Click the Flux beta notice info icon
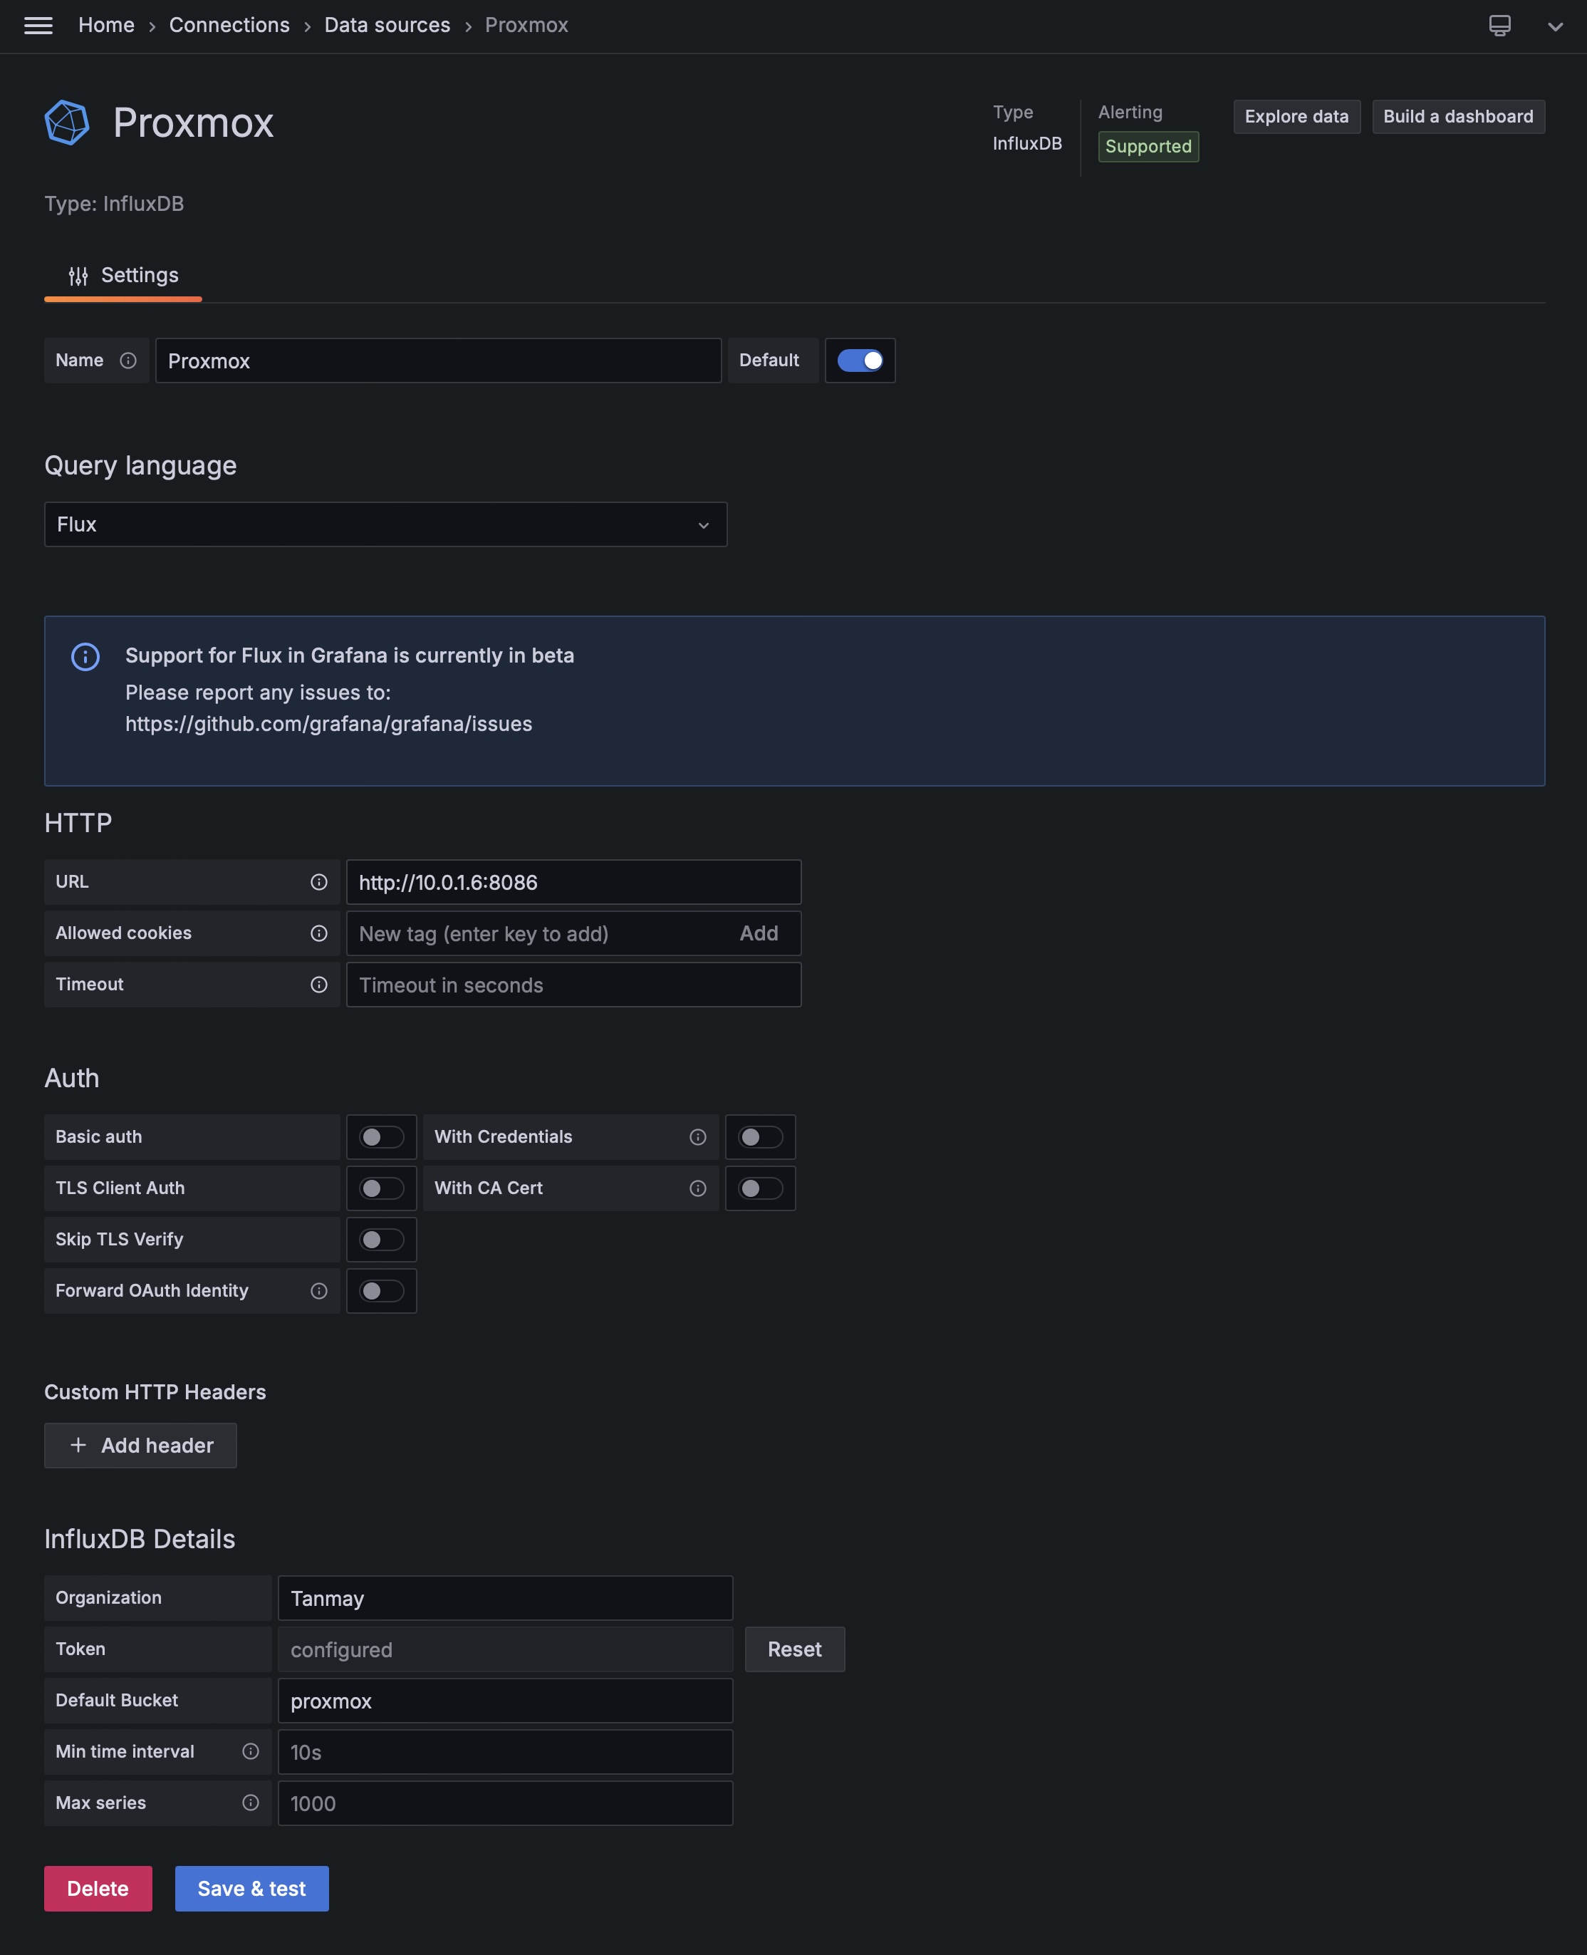Screen dimensions: 1587x1955 click(85, 657)
